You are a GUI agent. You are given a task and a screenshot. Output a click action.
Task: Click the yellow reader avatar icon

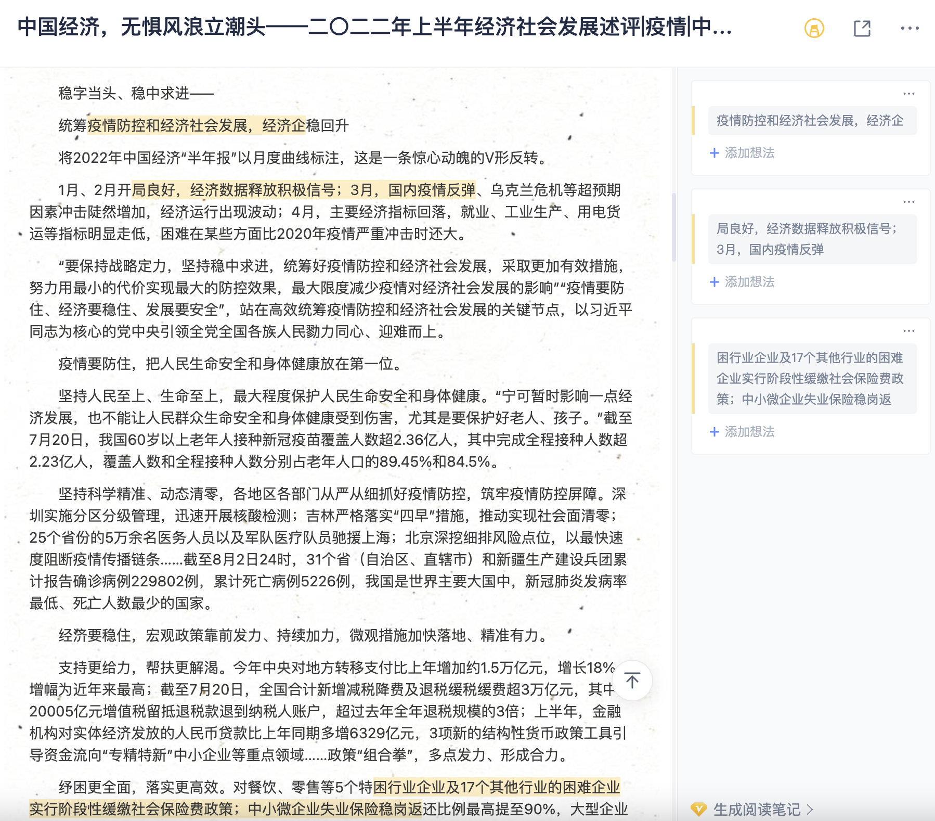tap(814, 28)
